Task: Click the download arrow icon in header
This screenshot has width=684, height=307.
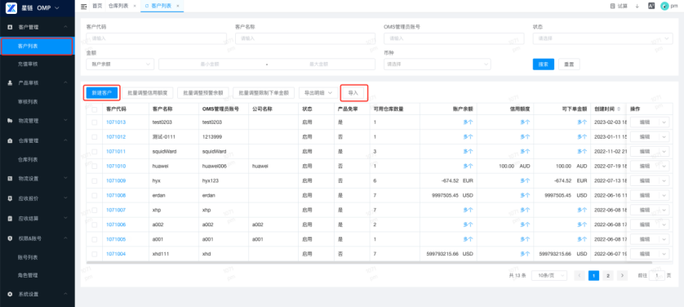Action: [637, 6]
